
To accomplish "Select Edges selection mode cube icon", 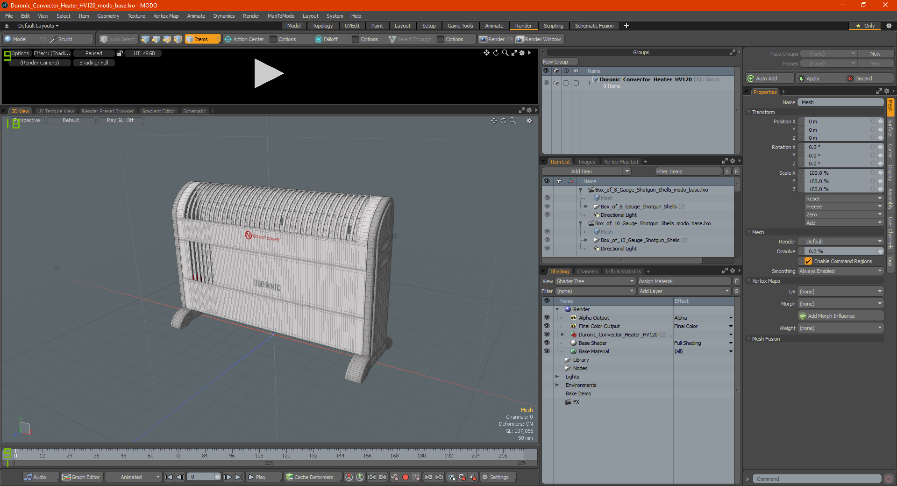I will click(156, 39).
